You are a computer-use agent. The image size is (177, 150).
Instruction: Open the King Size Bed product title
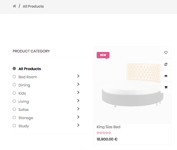(x=109, y=127)
